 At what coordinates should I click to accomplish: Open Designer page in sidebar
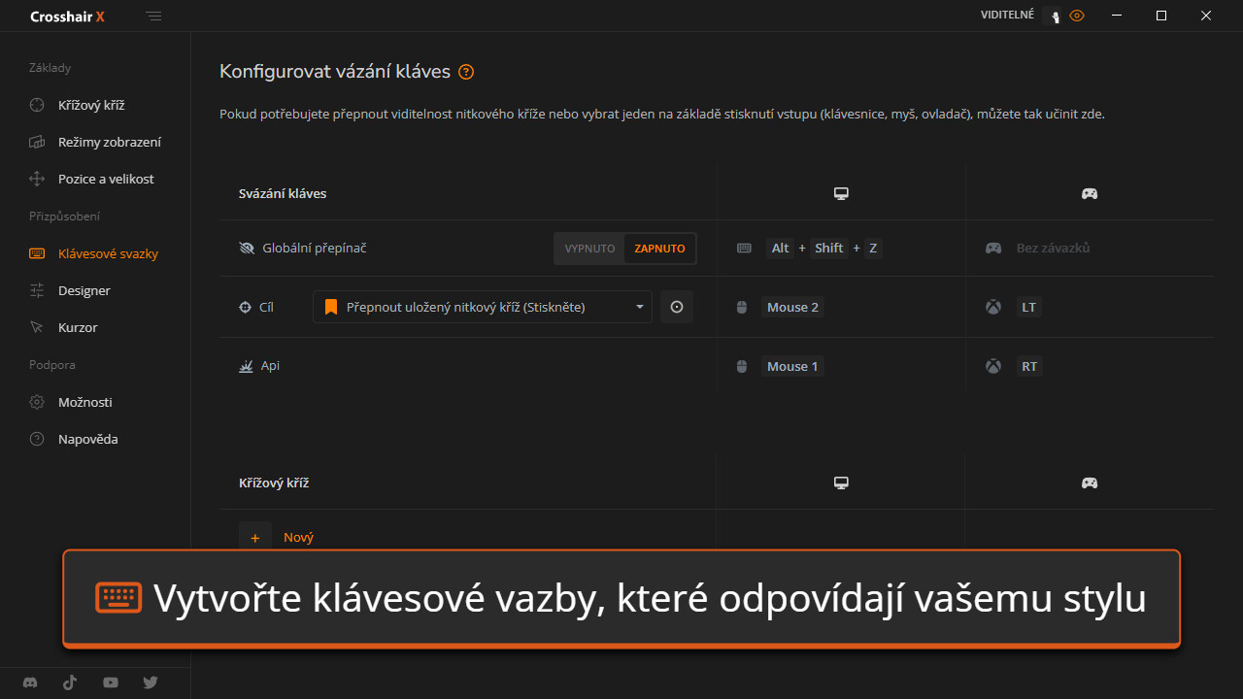coord(84,290)
